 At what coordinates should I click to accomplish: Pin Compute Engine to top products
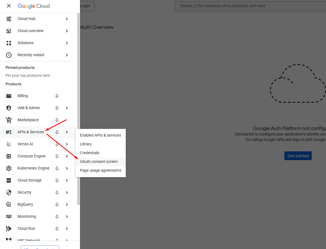coord(57,156)
